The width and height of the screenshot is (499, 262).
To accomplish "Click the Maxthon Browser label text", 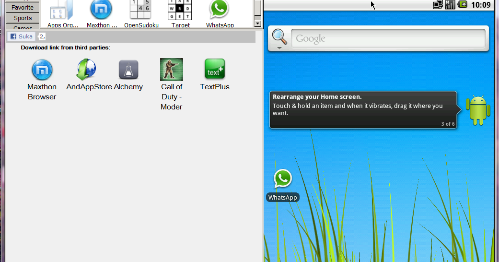I will click(x=42, y=92).
